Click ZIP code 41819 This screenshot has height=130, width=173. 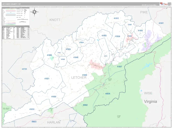pos(32,109)
